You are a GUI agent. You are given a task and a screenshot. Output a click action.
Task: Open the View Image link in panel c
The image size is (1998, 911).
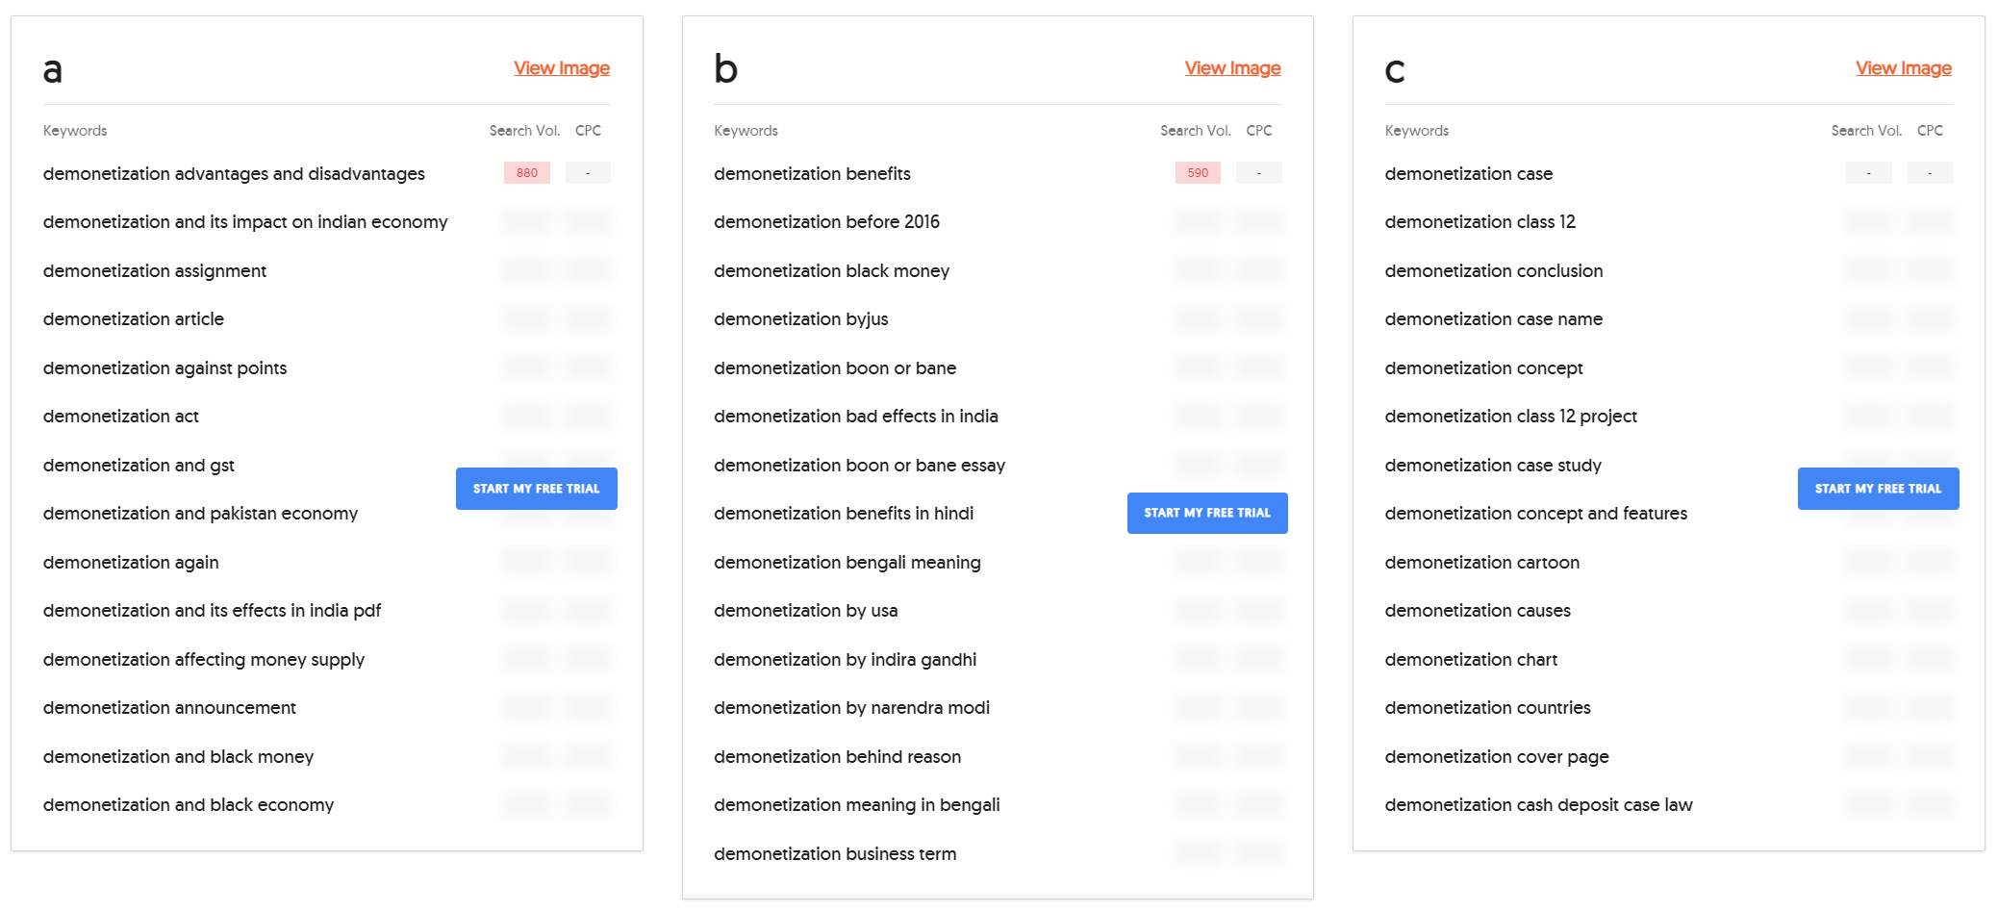pyautogui.click(x=1902, y=67)
